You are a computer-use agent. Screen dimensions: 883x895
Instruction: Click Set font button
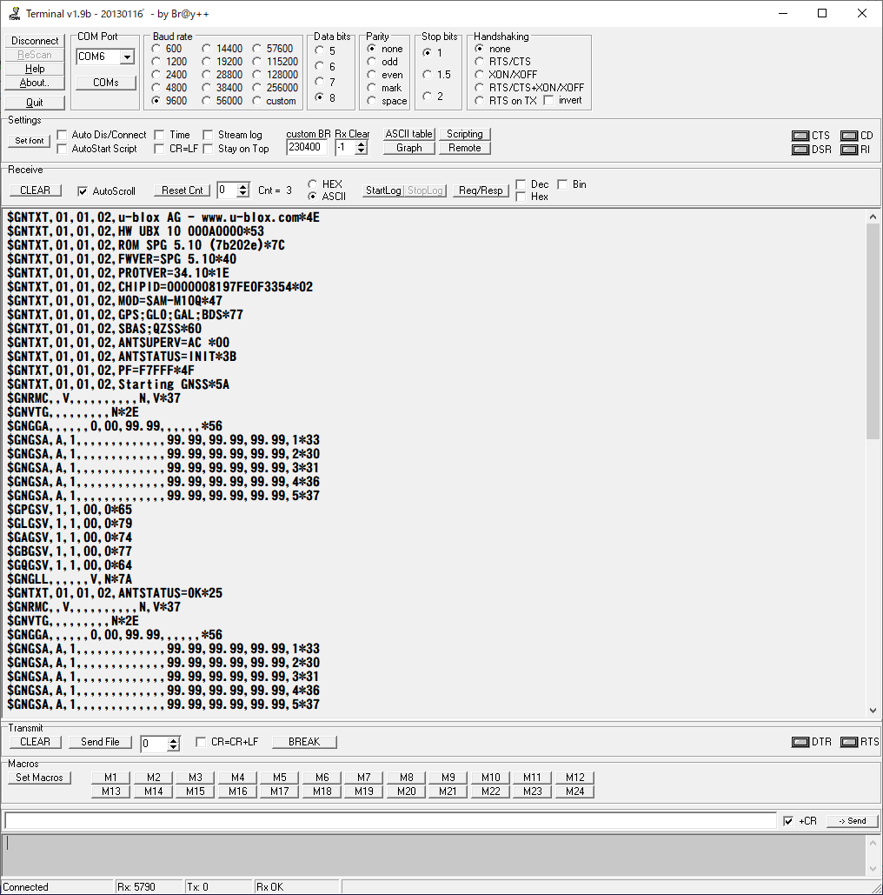pyautogui.click(x=29, y=140)
